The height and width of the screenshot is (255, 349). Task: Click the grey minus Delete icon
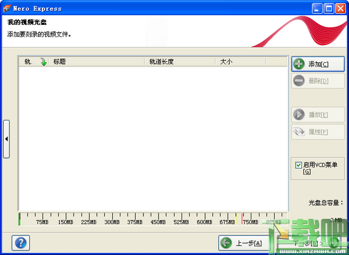click(299, 81)
